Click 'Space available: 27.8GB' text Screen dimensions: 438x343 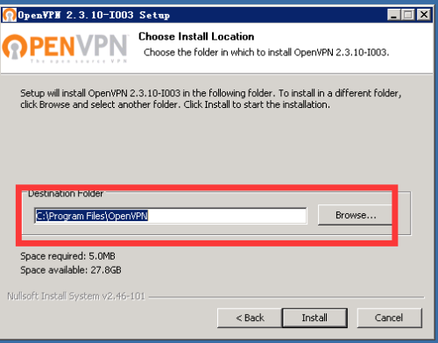tap(71, 270)
